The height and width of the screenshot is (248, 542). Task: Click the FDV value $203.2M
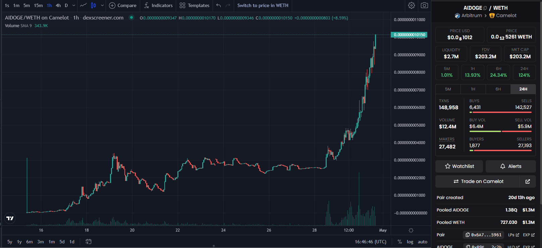click(486, 57)
